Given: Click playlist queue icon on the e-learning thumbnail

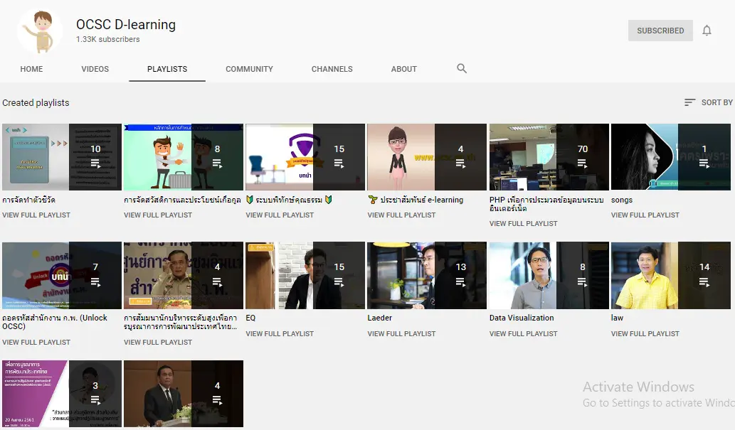Looking at the screenshot, I should [460, 163].
